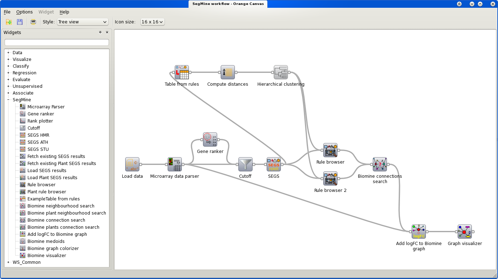Image resolution: width=498 pixels, height=279 pixels.
Task: Expand the Classify category
Action: tap(8, 66)
